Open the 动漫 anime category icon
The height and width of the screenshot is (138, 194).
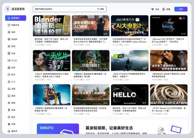click(9, 89)
